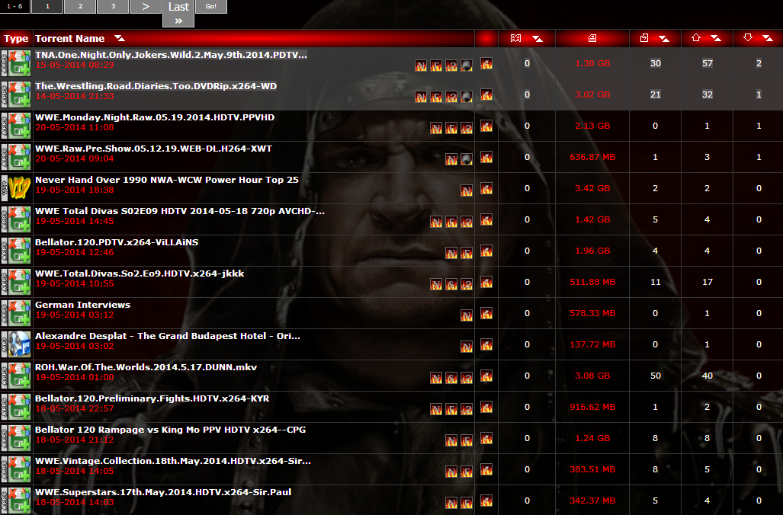This screenshot has width=783, height=515.
Task: Sort by comments using sort arrows
Action: (538, 38)
